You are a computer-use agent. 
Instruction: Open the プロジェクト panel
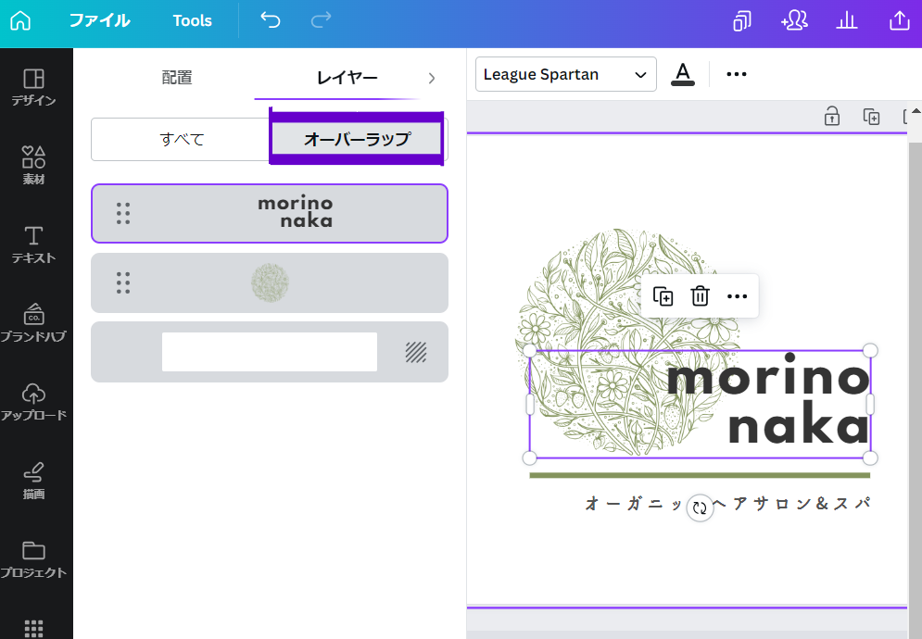(33, 559)
